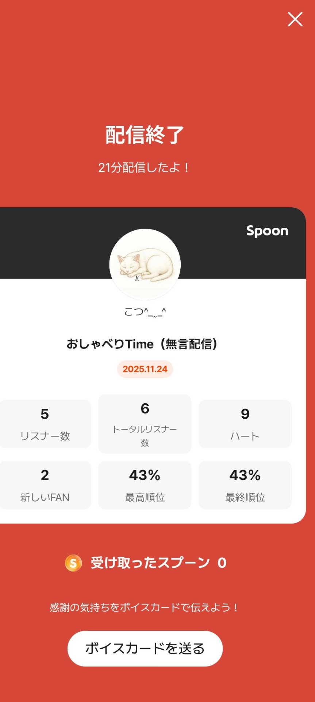Tap the sleeping cat profile avatar

coord(145,264)
